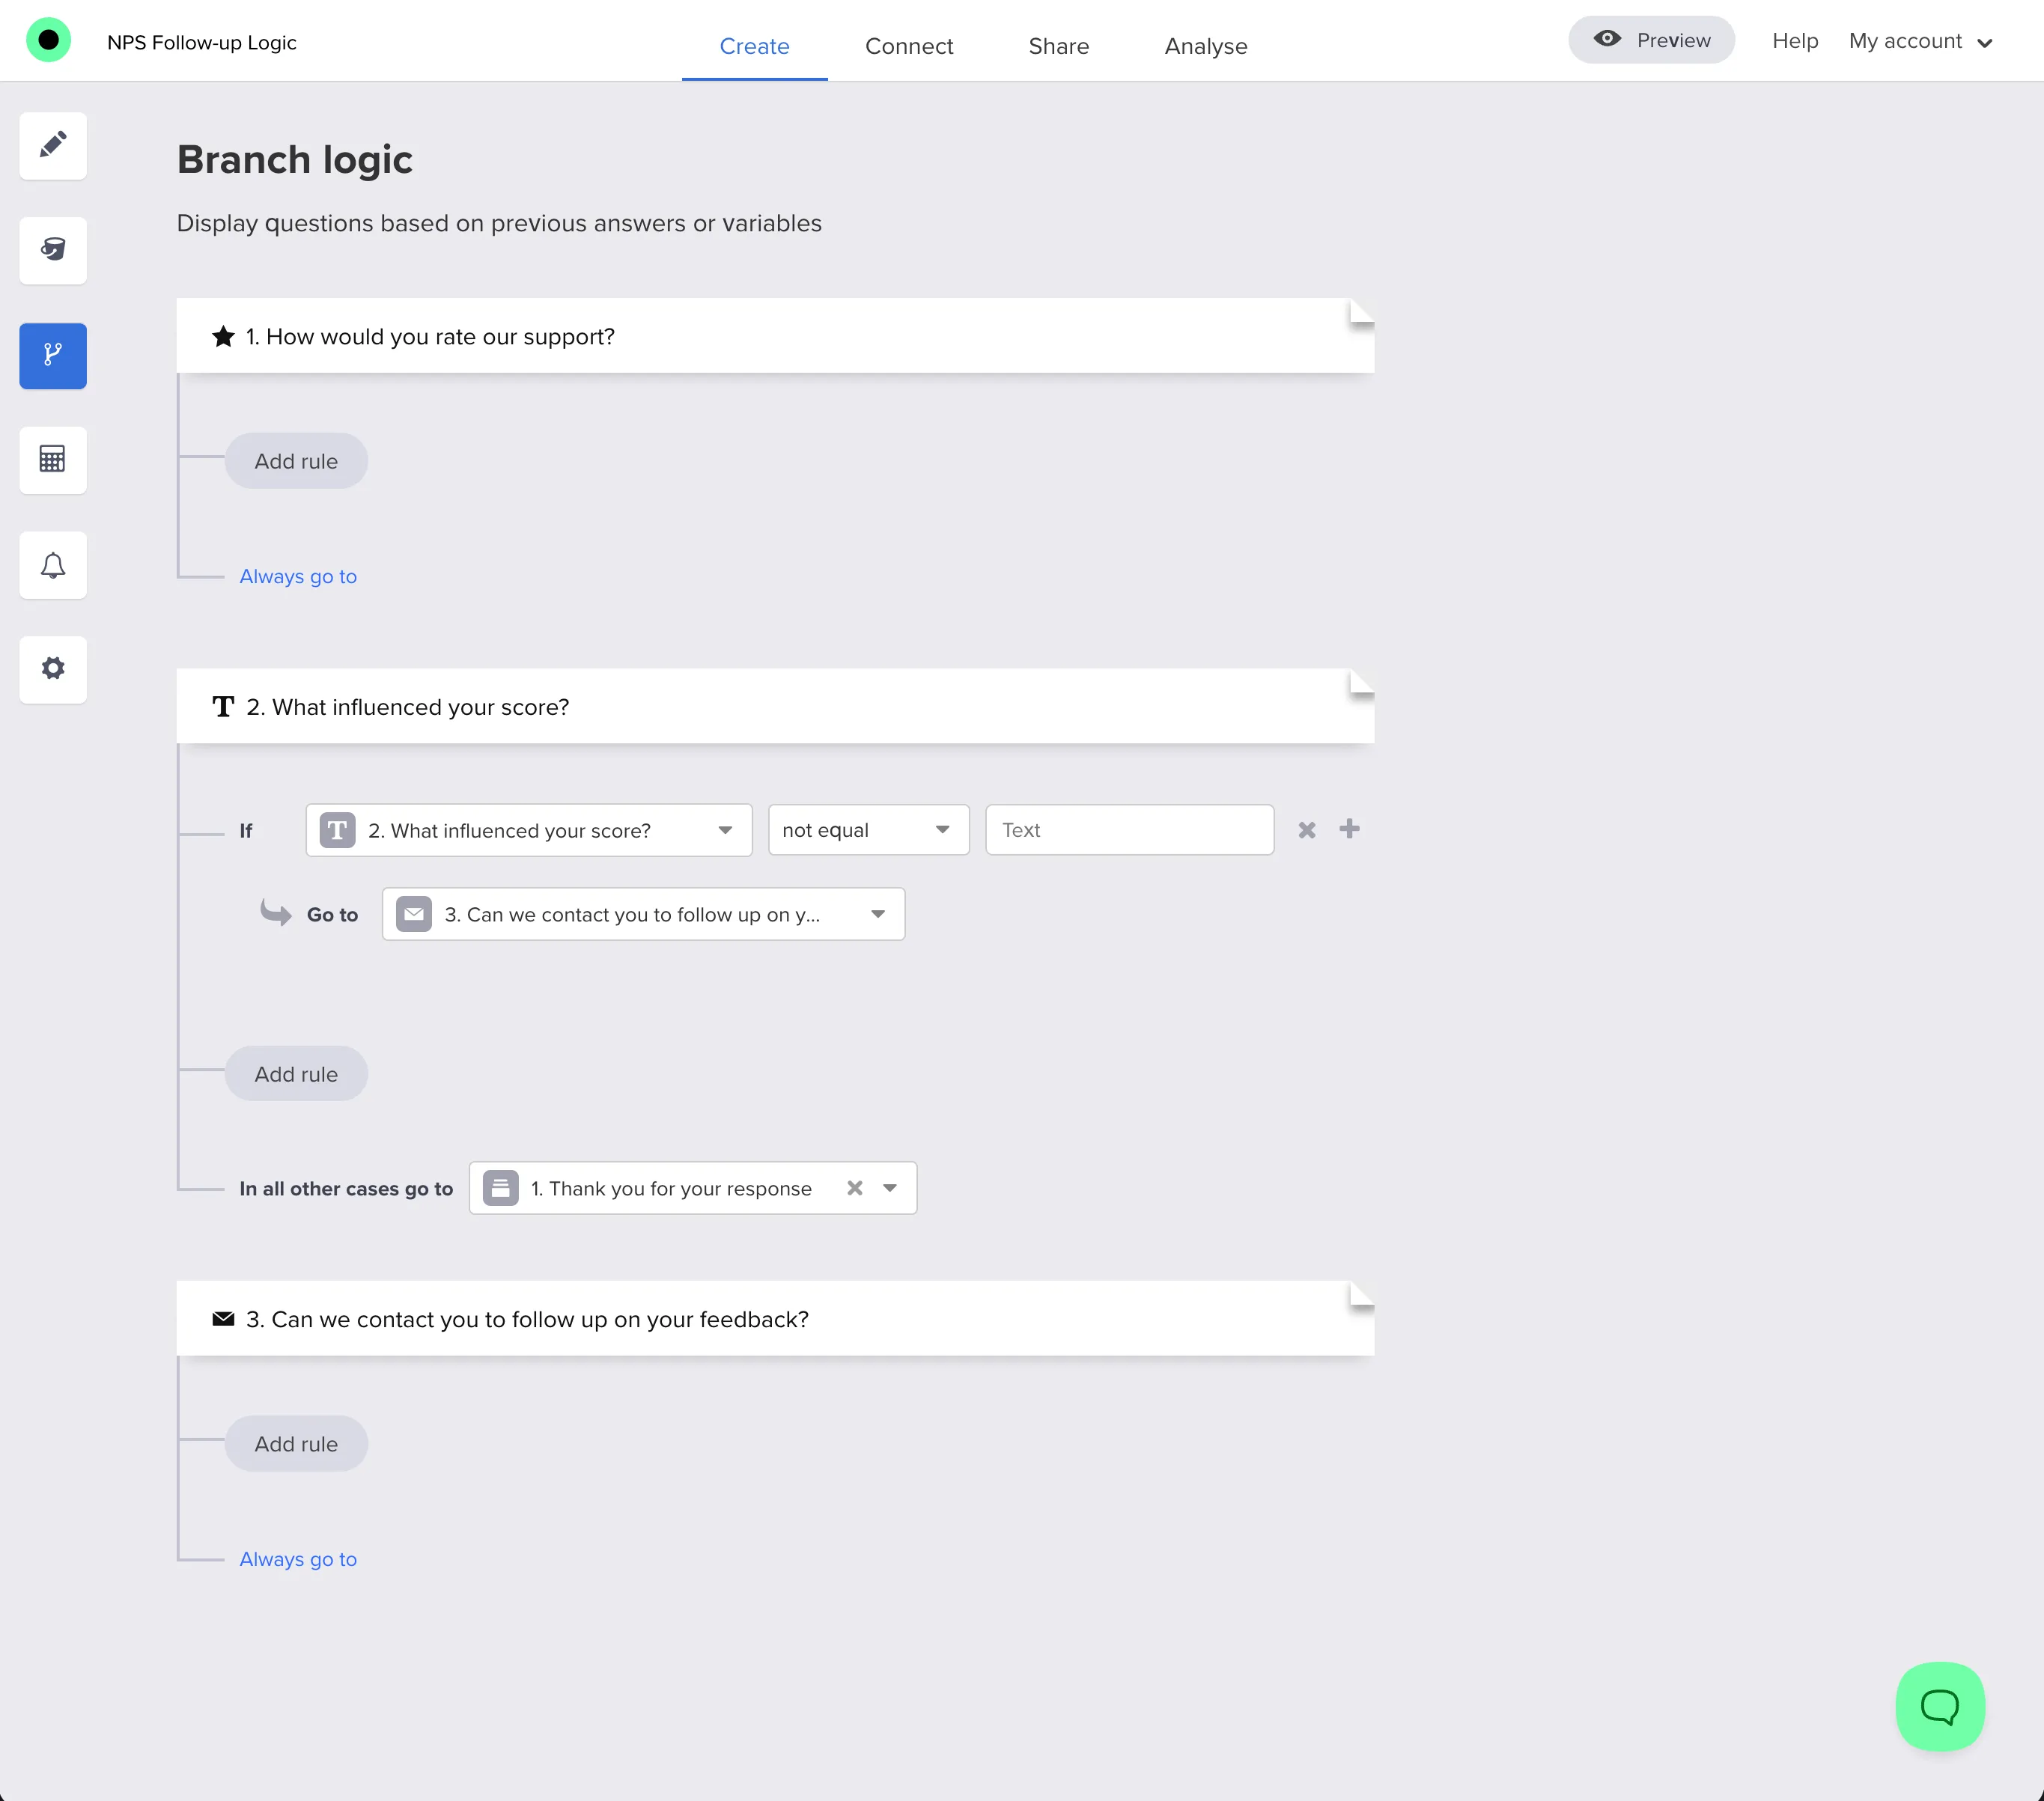Add another condition with the plus icon
The image size is (2044, 1801).
(x=1349, y=829)
